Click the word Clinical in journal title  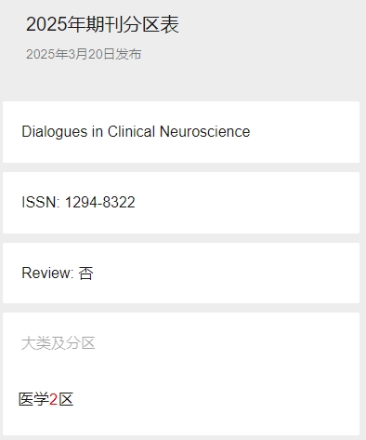pyautogui.click(x=131, y=131)
